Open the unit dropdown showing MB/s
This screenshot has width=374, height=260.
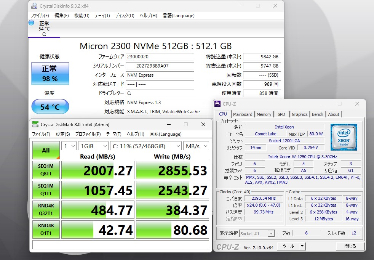tap(196, 146)
